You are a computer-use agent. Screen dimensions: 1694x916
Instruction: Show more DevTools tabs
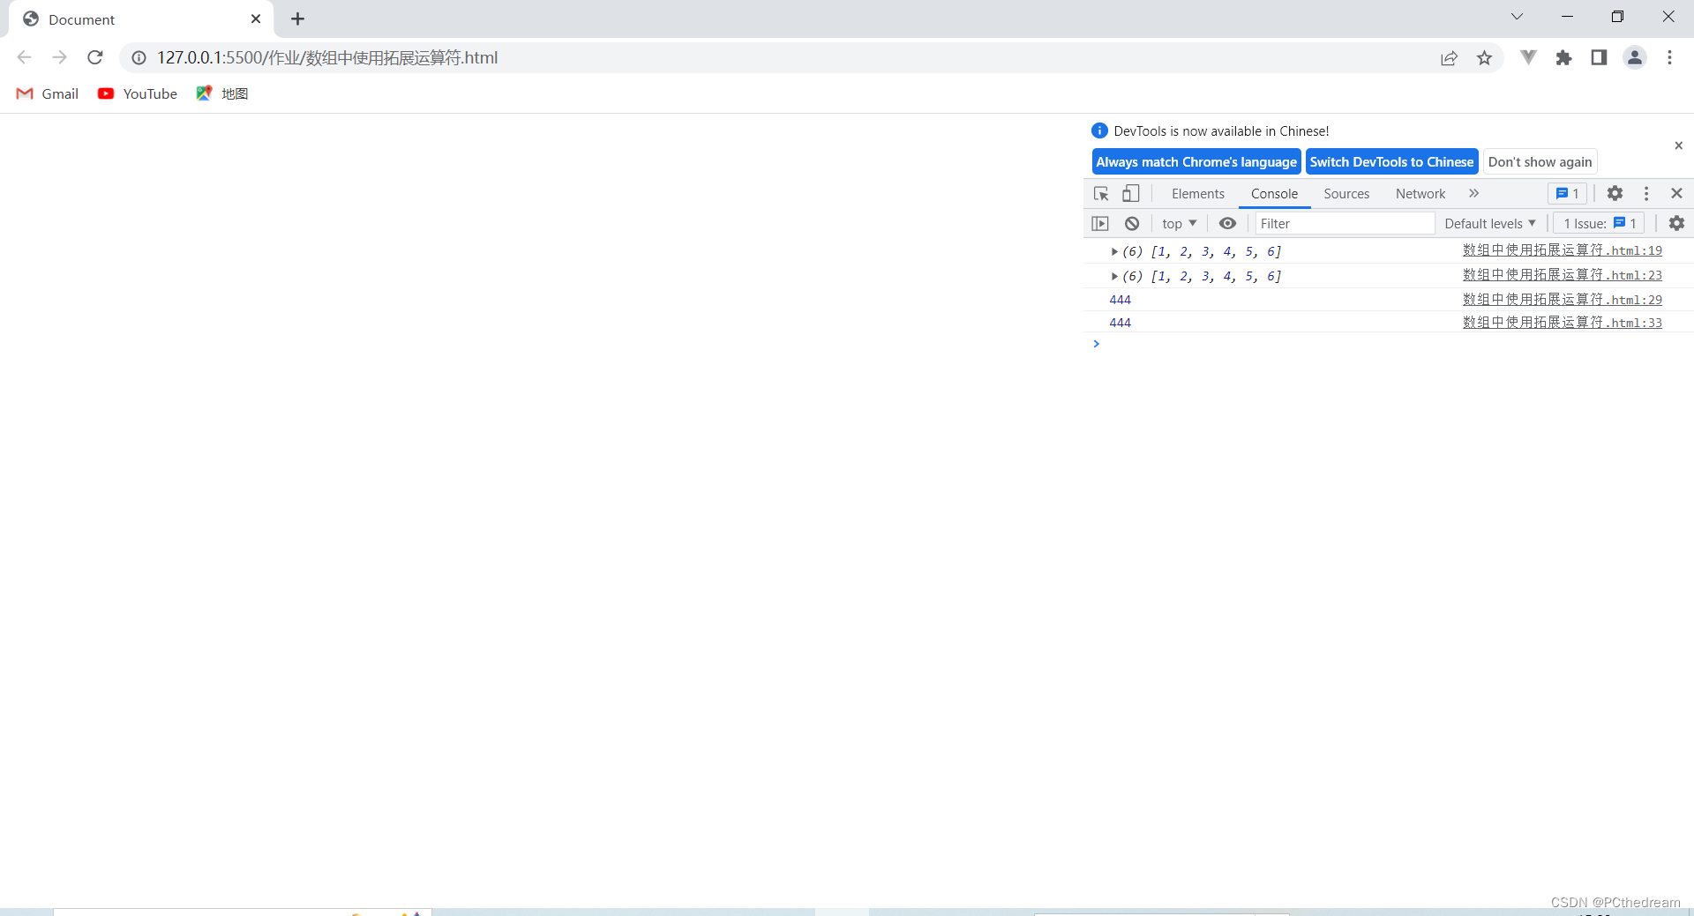click(1473, 193)
